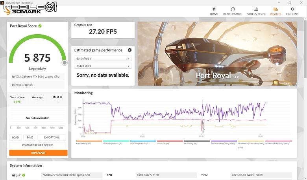Toggle CPU Temperature legend series
The height and width of the screenshot is (180, 307).
tap(116, 142)
